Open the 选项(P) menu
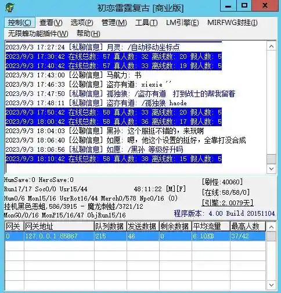Screen dimensions: 281x293 pos(82,23)
